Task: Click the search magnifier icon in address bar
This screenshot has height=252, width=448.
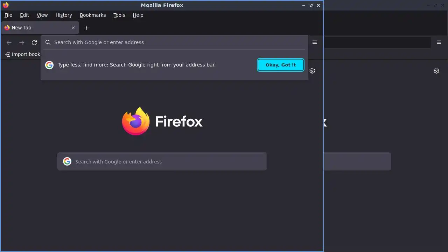Action: pos(48,42)
